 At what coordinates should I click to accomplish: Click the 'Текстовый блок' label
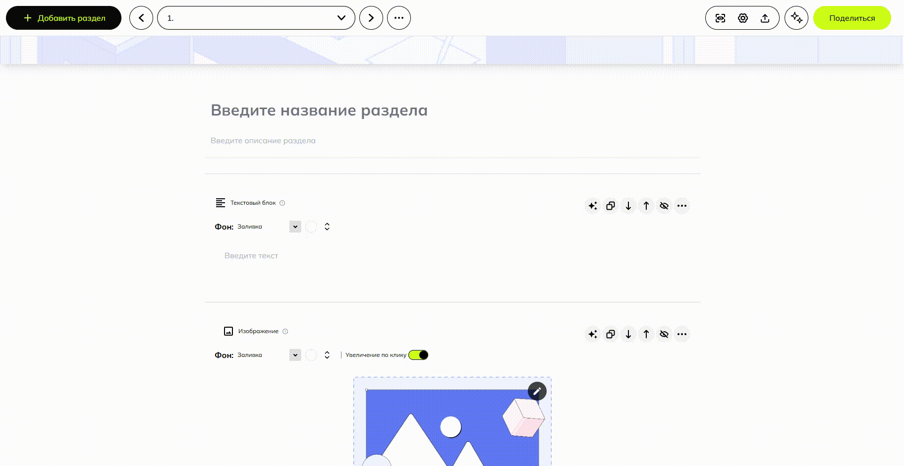tap(253, 203)
